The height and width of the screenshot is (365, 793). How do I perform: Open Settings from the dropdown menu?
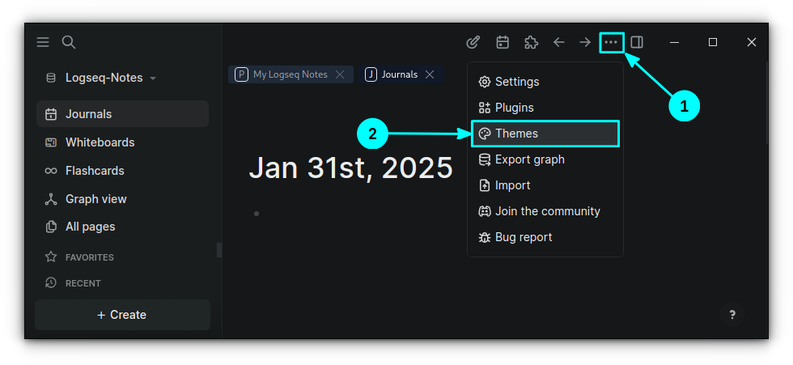(516, 82)
